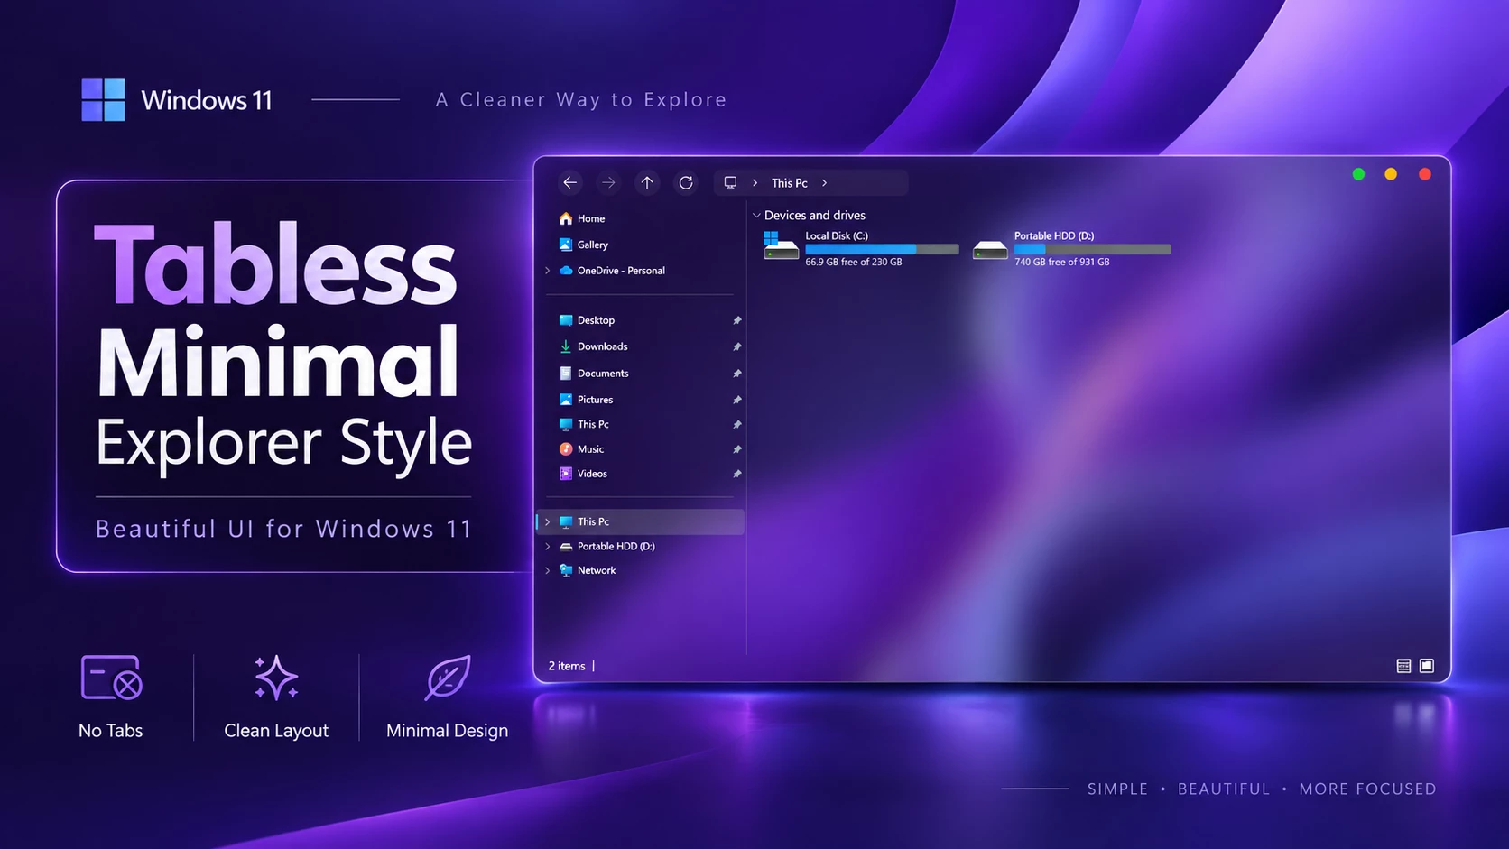Unpin Music using its pin icon
The height and width of the screenshot is (849, 1509).
click(737, 449)
